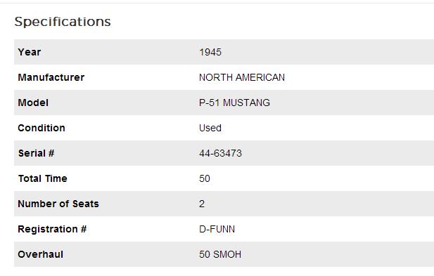Select the Condition label
434x276 pixels.
point(42,128)
